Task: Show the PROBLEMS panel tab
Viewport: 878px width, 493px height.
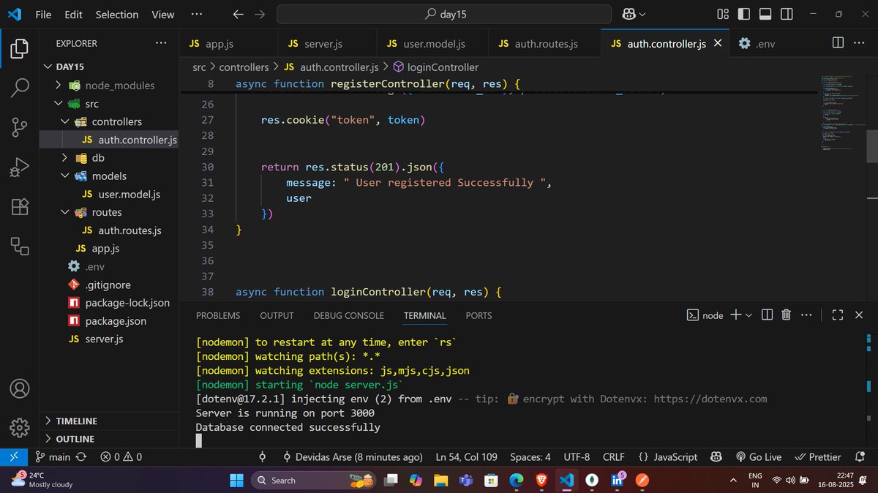Action: pyautogui.click(x=218, y=315)
